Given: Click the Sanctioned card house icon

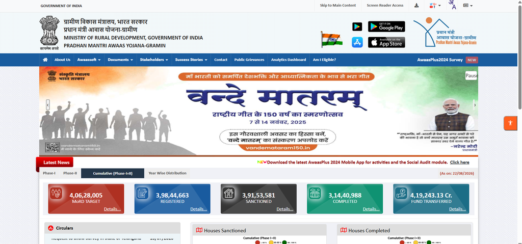Looking at the screenshot, I should pos(229,193).
